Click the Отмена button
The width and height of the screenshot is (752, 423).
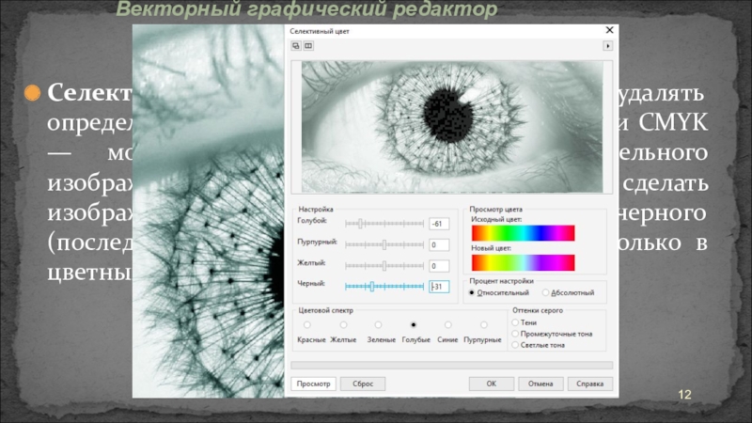(x=540, y=384)
